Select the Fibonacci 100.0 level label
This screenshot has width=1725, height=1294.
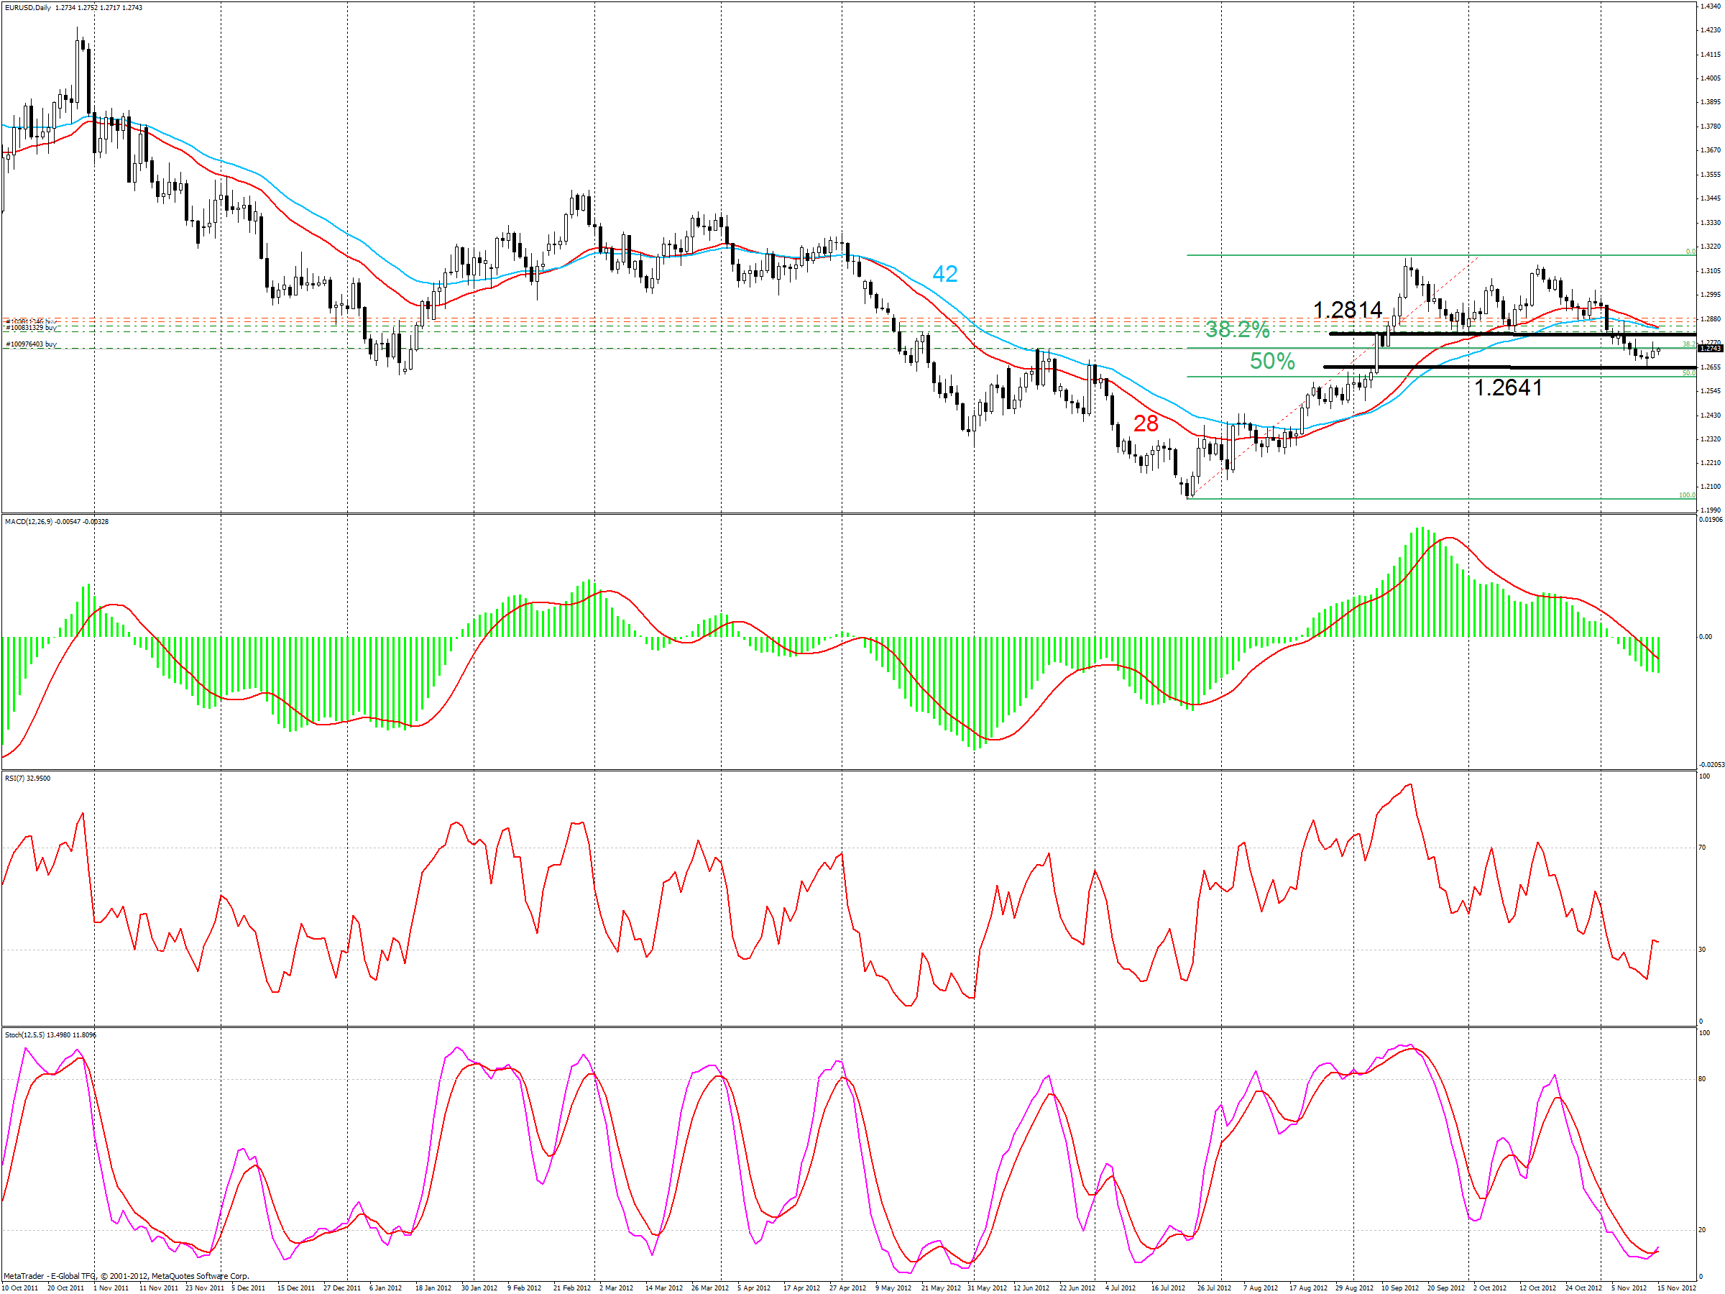pos(1686,495)
